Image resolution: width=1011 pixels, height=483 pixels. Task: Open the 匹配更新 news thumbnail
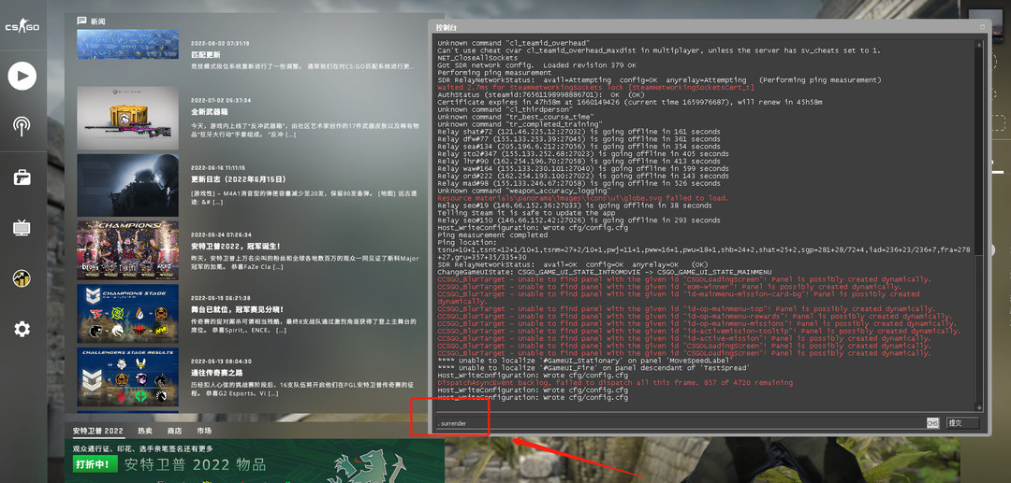coord(127,45)
